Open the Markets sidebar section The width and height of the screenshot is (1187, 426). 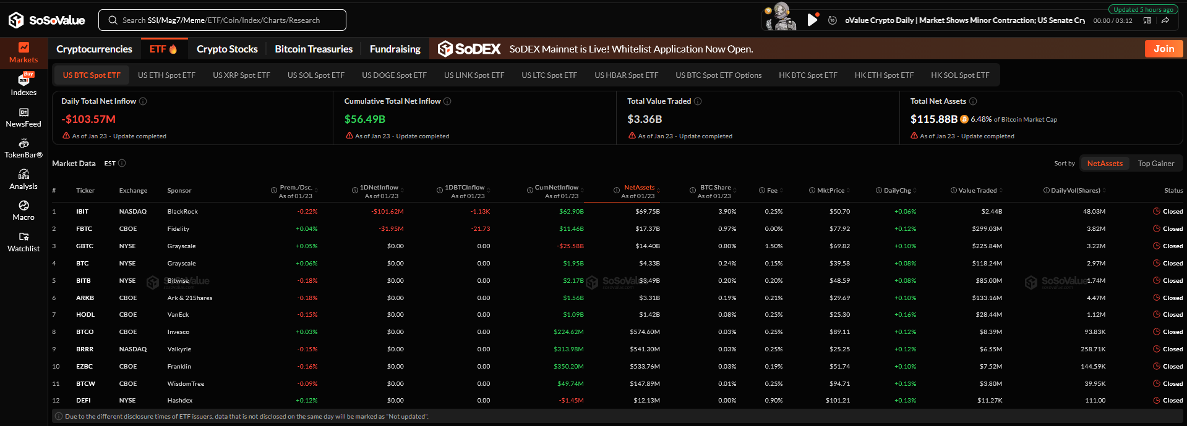24,52
